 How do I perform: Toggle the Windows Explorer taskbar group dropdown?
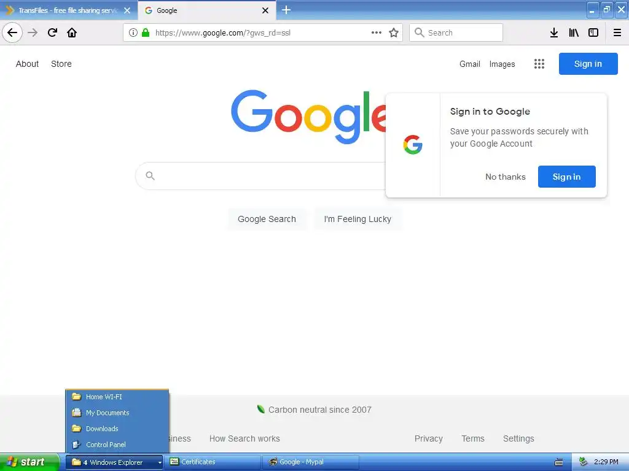point(114,462)
